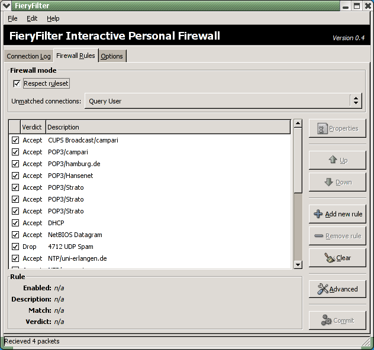This screenshot has height=350, width=374.
Task: Toggle the DHCP rule checkbox
Action: 15,223
